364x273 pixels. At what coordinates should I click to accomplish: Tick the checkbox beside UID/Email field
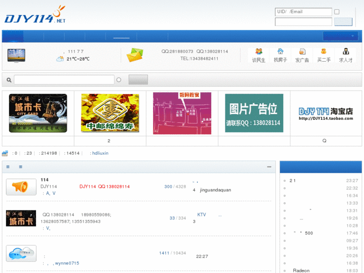click(337, 12)
